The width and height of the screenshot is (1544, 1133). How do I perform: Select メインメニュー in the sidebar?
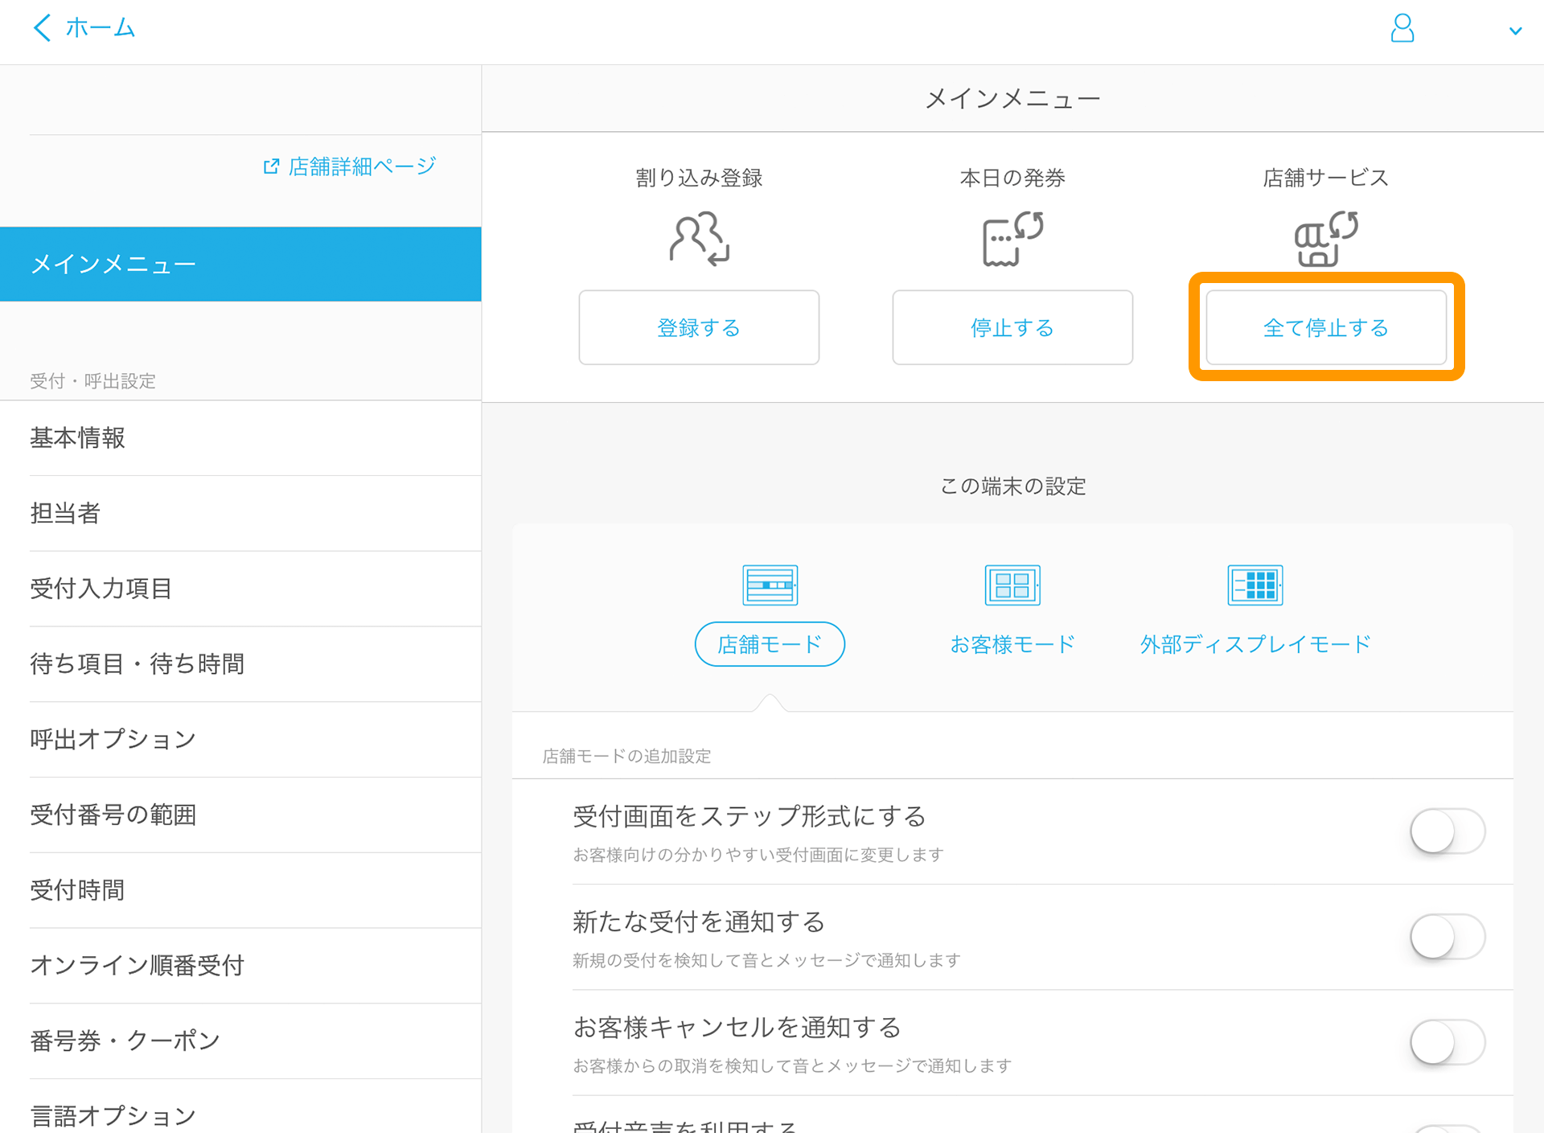tap(240, 264)
